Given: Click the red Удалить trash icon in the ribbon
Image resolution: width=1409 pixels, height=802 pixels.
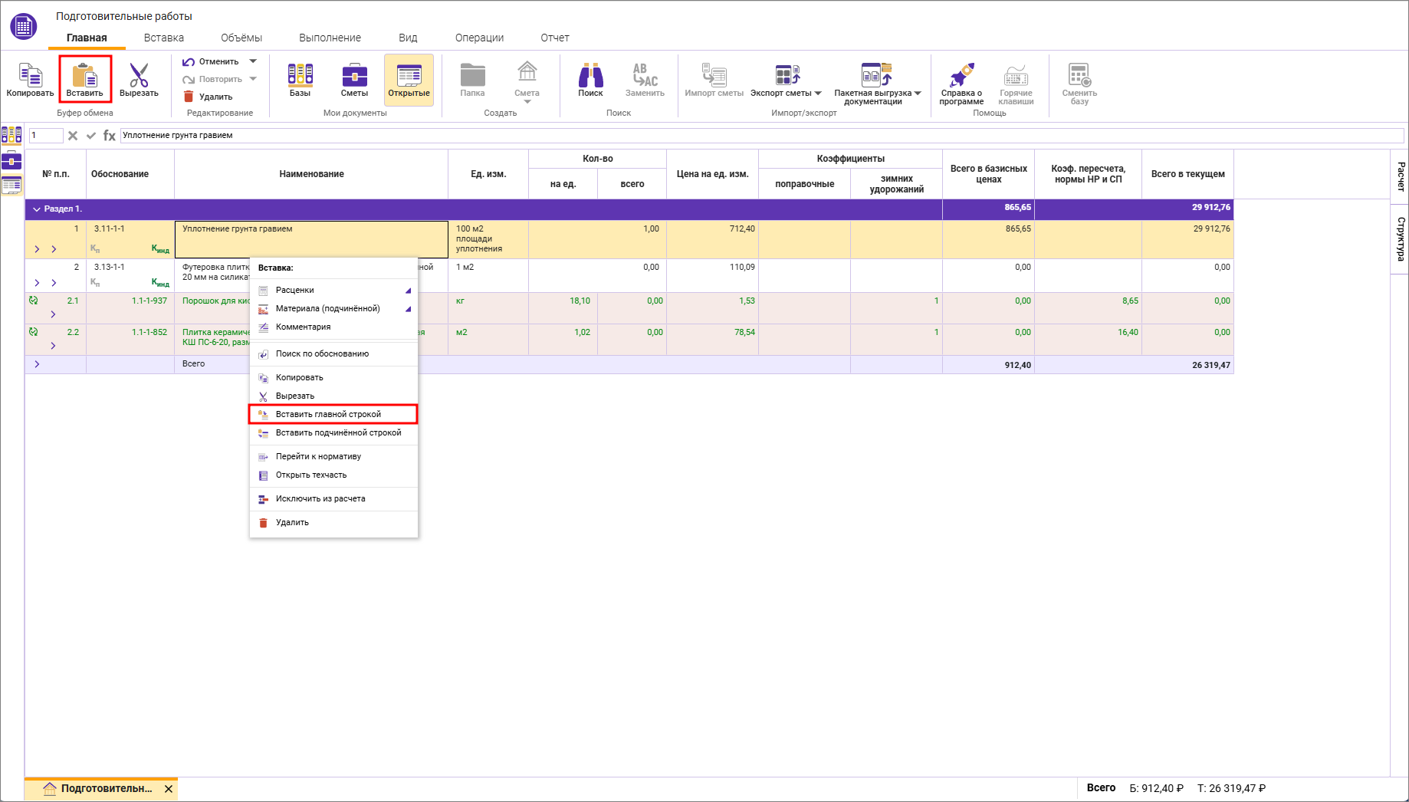Looking at the screenshot, I should tap(189, 97).
